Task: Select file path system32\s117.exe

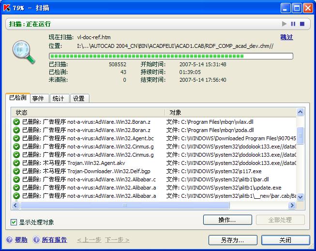Action: [x=214, y=171]
